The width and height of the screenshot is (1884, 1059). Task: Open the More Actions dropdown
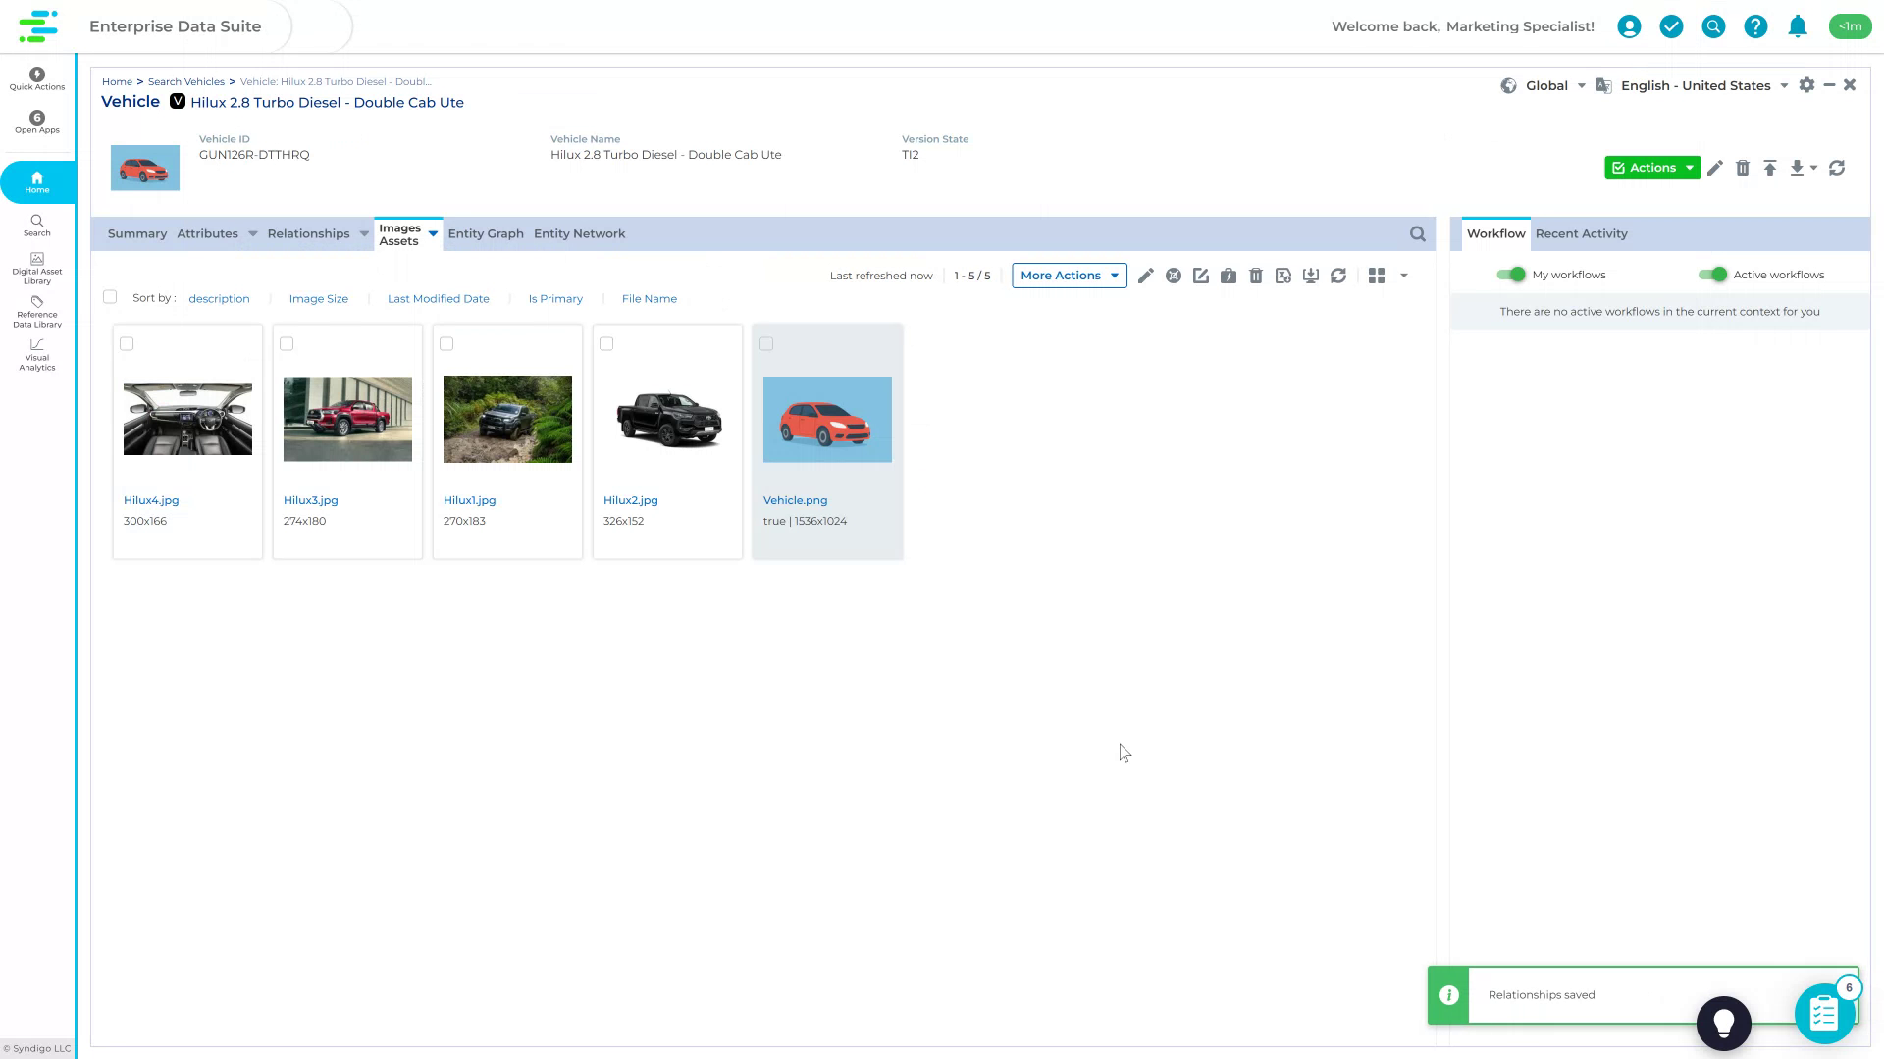tap(1069, 276)
